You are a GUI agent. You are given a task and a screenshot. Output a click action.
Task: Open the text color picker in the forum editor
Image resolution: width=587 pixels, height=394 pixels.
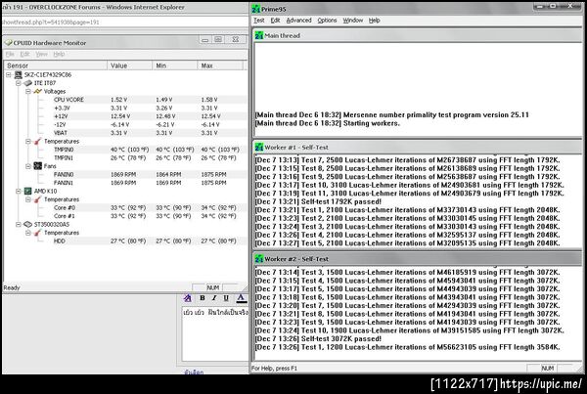pos(241,298)
